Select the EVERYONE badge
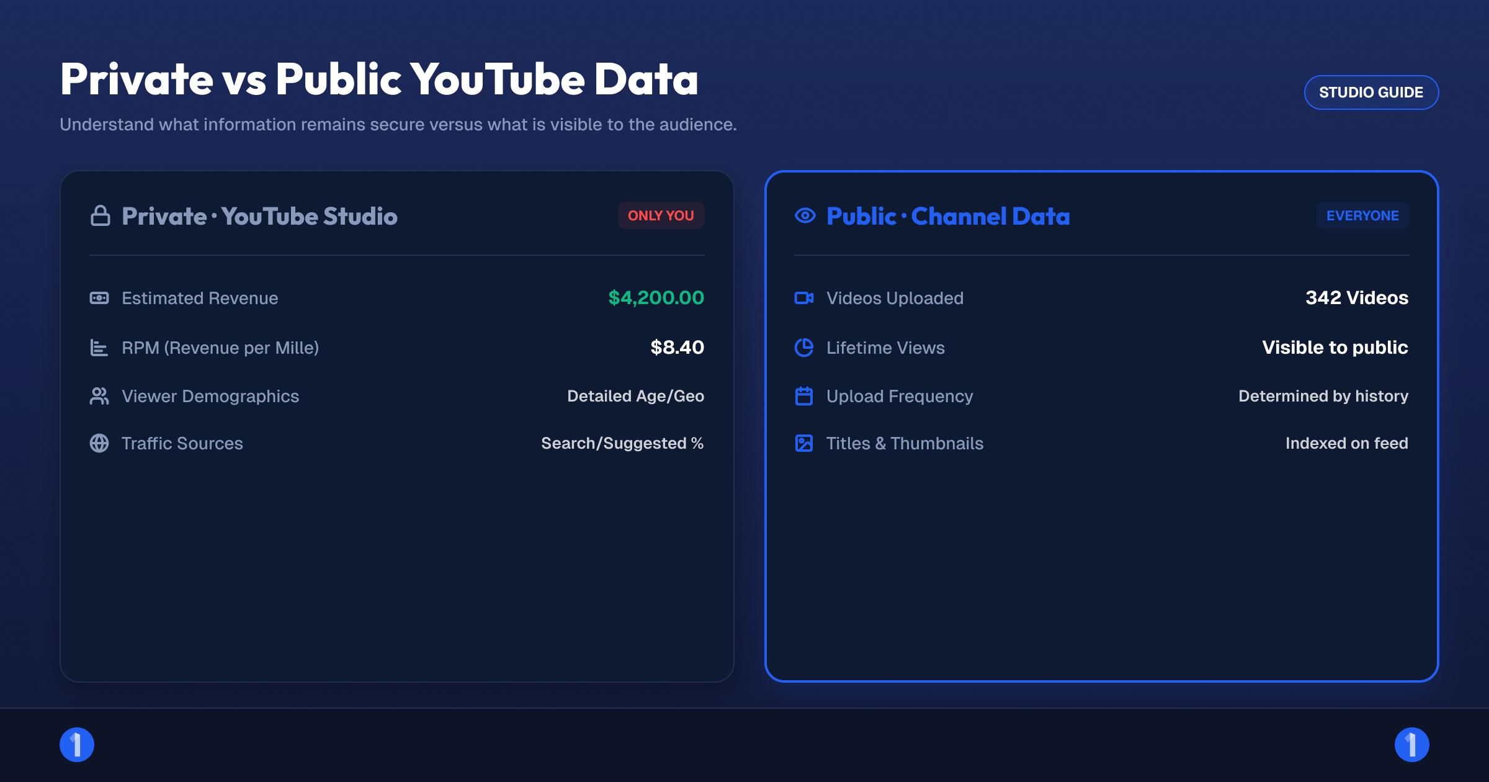 point(1362,215)
